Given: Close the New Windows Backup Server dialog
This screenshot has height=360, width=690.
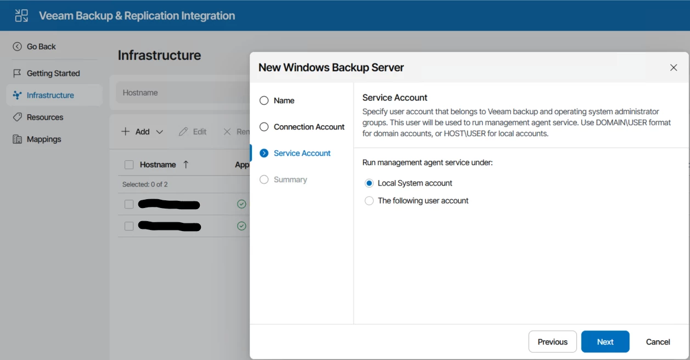Looking at the screenshot, I should 674,67.
